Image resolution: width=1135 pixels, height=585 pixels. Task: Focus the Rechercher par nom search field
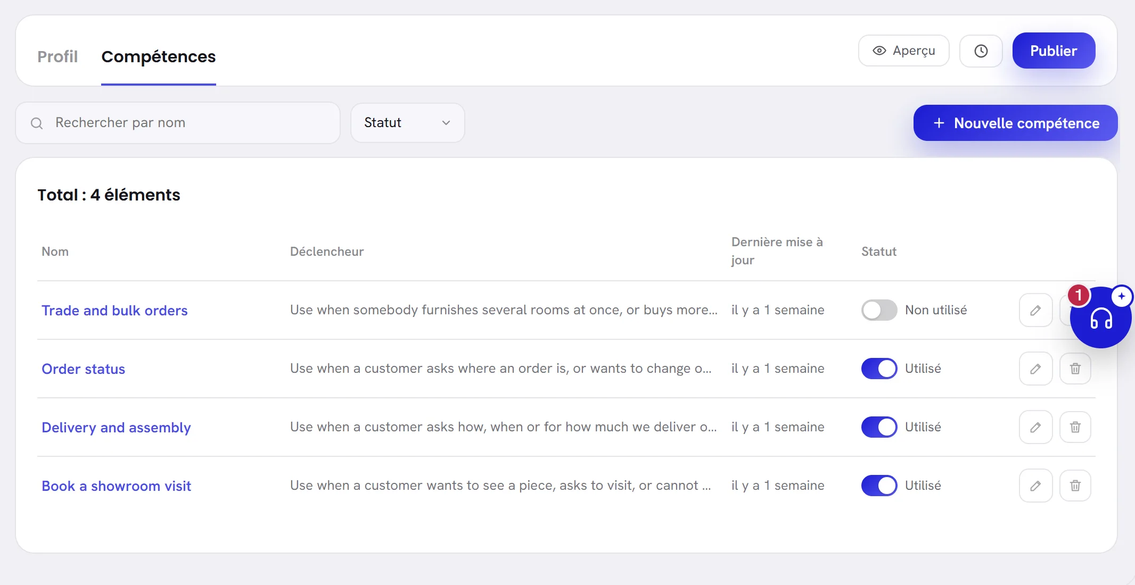tap(178, 123)
